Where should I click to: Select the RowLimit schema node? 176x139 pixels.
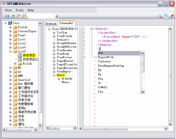(x=63, y=39)
